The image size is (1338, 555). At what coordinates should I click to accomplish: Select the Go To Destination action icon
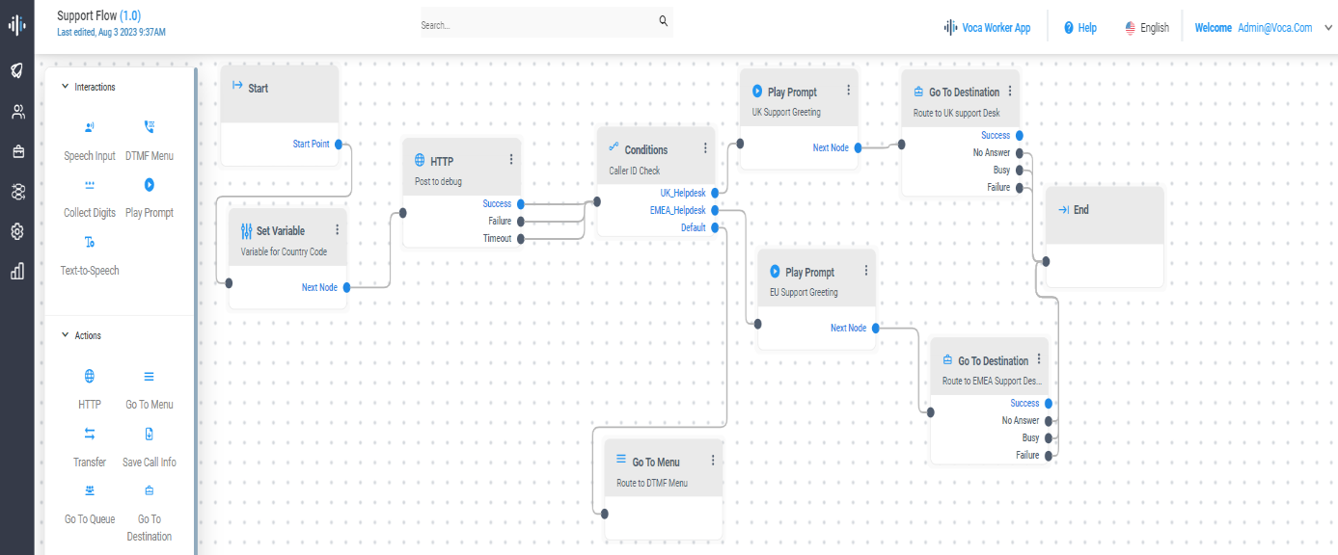click(x=149, y=490)
